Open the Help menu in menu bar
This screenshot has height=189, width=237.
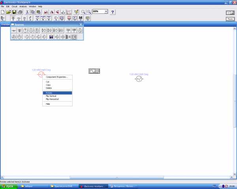pos(40,6)
